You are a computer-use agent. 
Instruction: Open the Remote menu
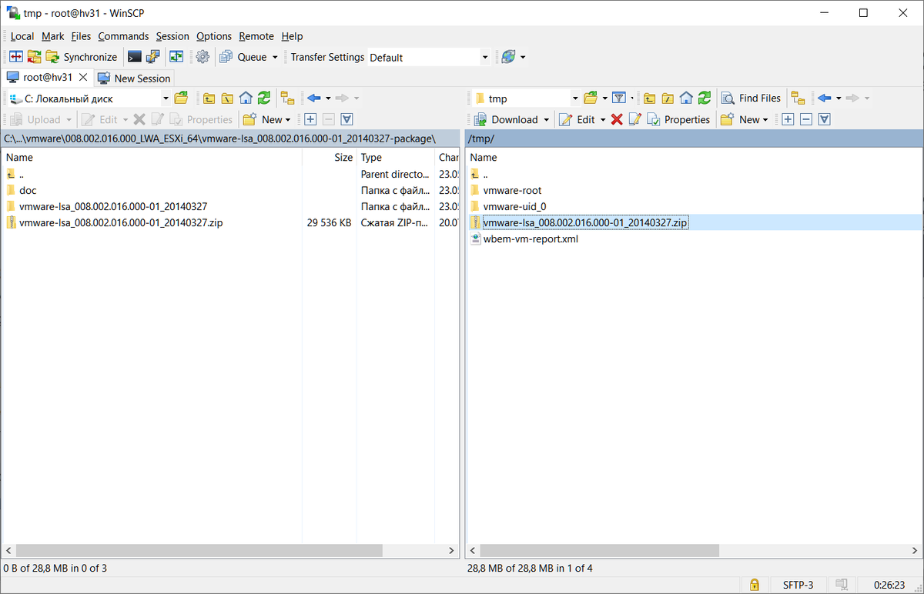click(x=256, y=36)
